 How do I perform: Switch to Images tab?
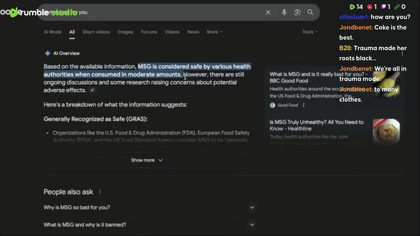pos(125,32)
